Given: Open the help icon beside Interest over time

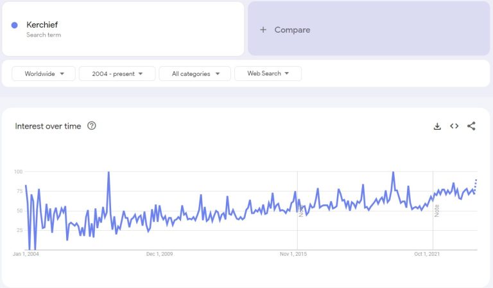Looking at the screenshot, I should click(91, 126).
